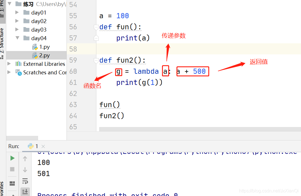Click the fun2() call on line 64
301x196 pixels.
point(112,116)
